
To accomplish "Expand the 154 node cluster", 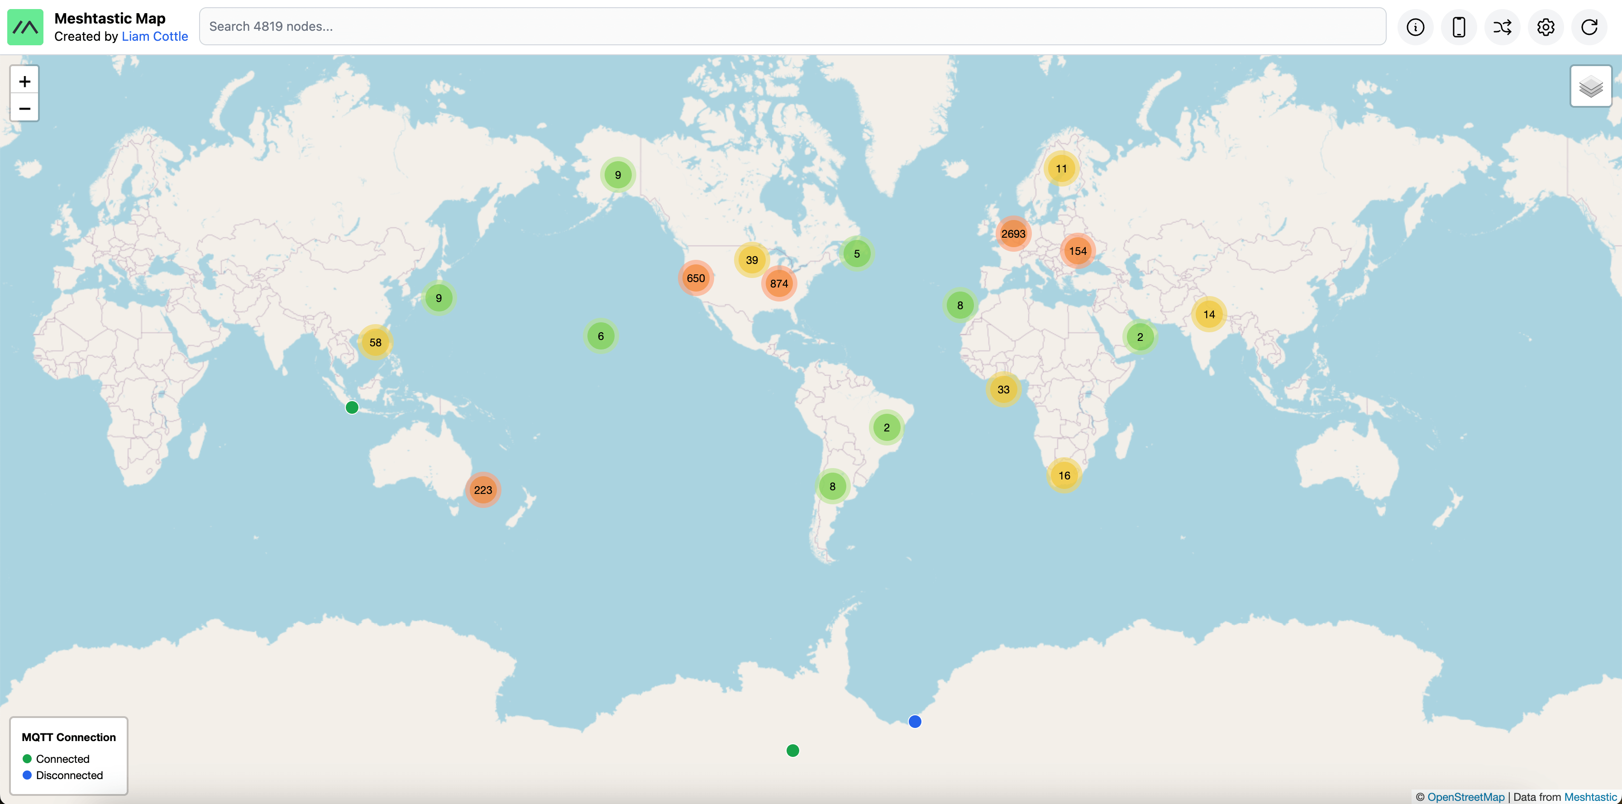I will pos(1078,251).
